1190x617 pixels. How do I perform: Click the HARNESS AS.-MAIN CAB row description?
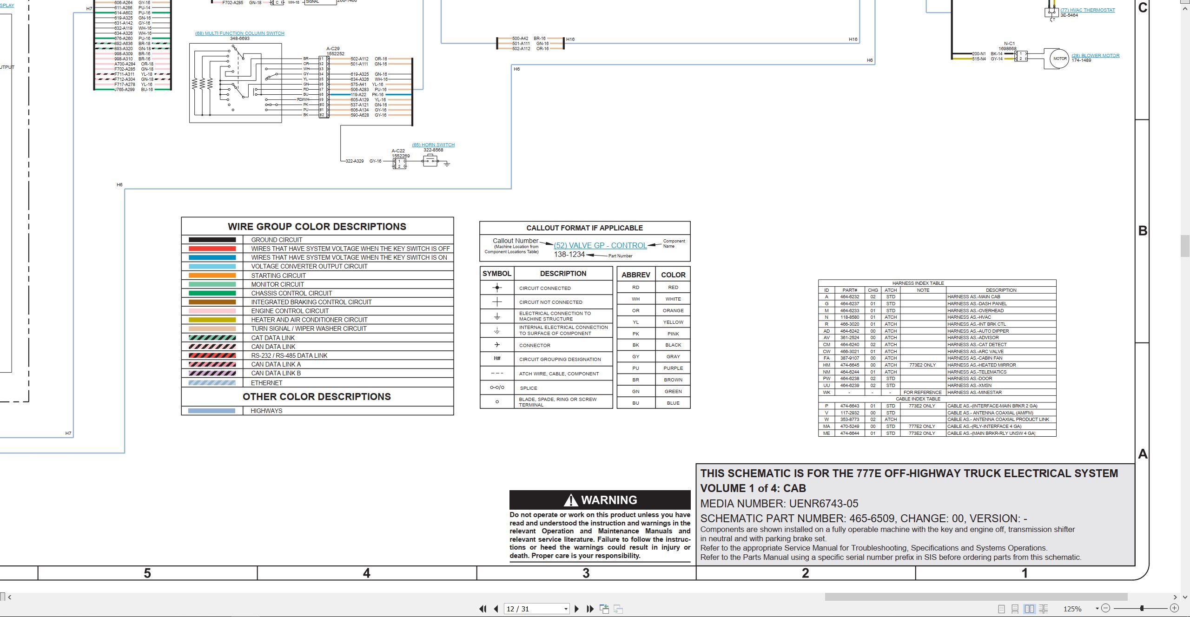[x=974, y=297]
